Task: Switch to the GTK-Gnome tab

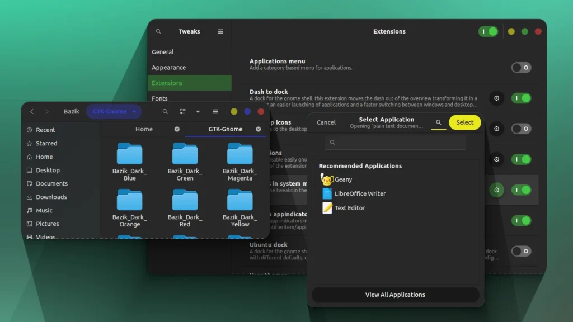Action: coord(226,129)
